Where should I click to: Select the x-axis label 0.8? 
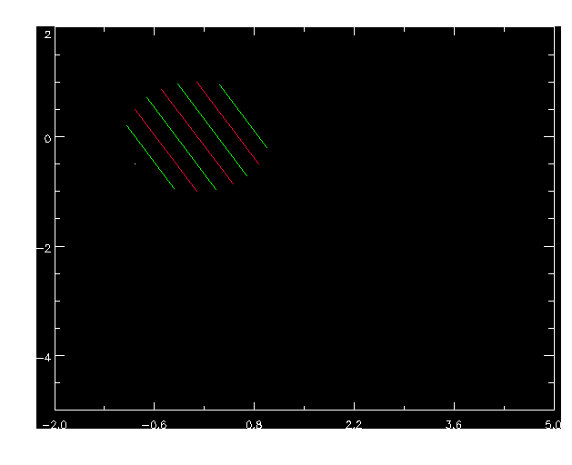255,424
